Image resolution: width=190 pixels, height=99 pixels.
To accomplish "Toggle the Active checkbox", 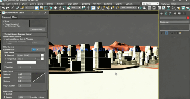I will (x=4, y=21).
